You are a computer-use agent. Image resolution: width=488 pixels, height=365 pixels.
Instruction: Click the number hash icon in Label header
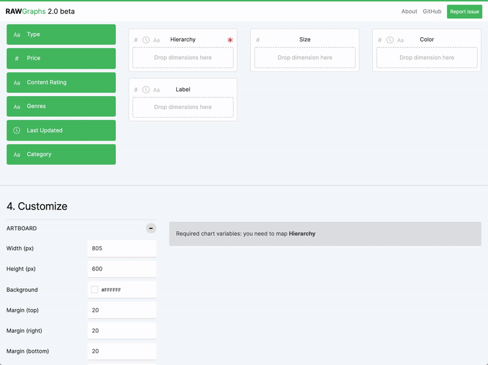[135, 90]
